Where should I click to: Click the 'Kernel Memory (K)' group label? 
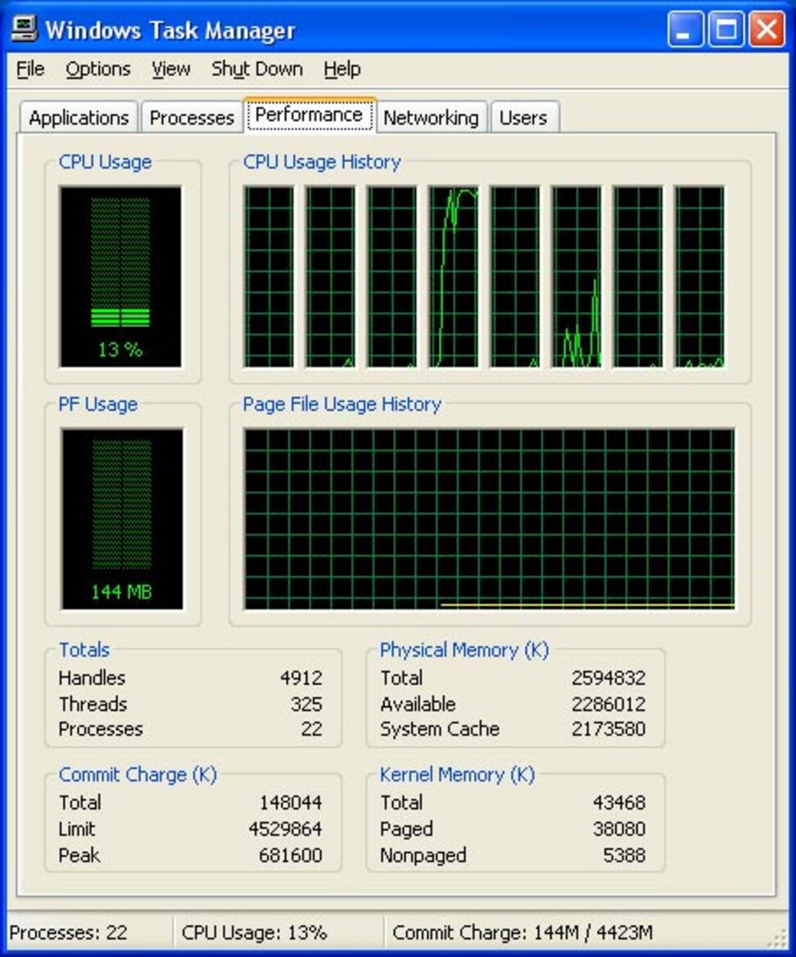[x=457, y=774]
